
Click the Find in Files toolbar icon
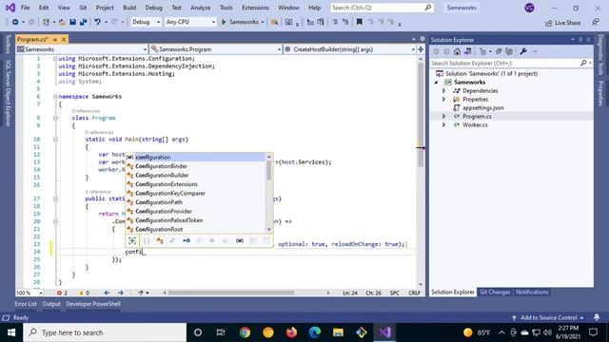tap(274, 22)
